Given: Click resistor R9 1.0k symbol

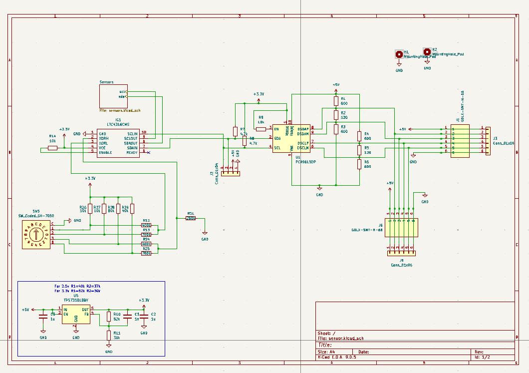Looking at the screenshot, I should [x=261, y=129].
